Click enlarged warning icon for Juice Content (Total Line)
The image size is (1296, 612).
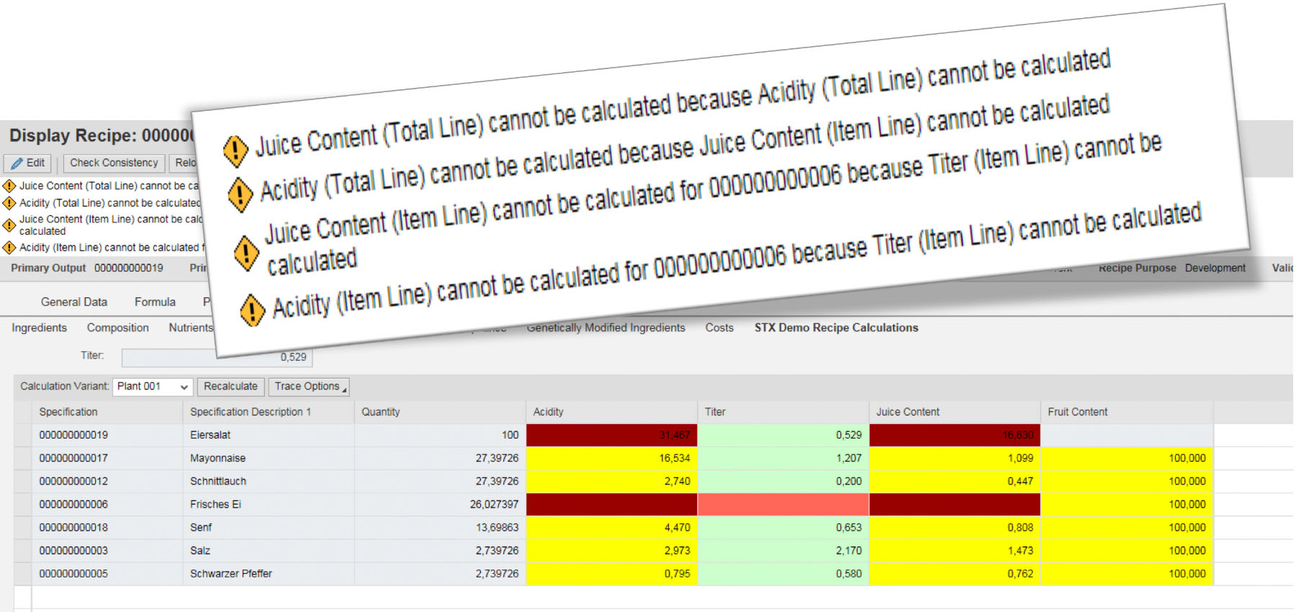point(235,150)
